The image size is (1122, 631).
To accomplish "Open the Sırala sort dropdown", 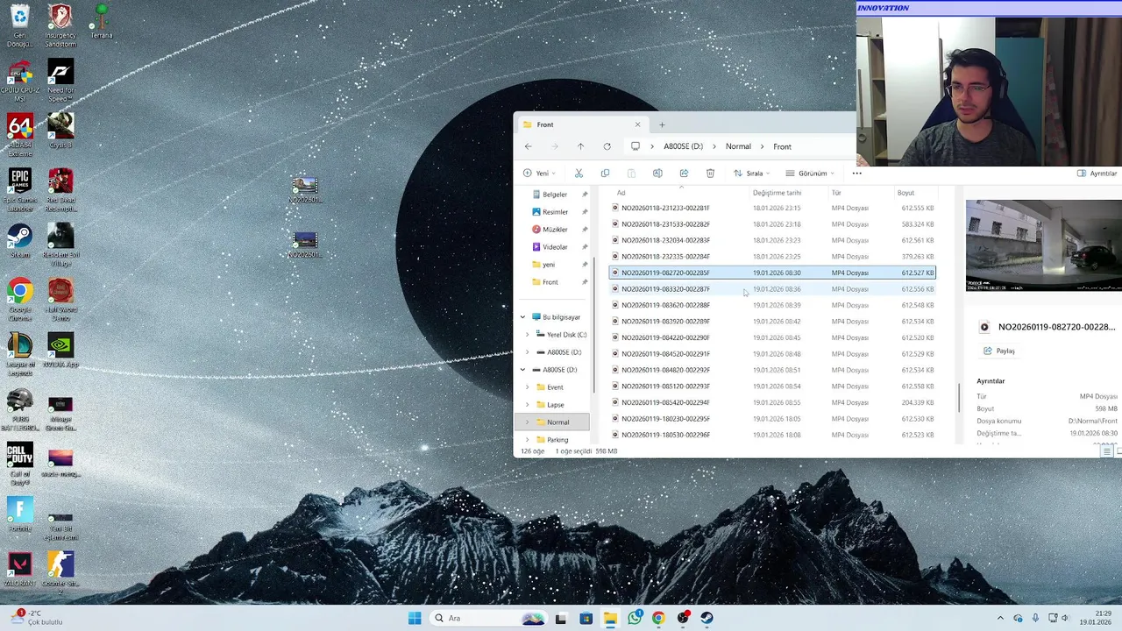I will click(751, 174).
